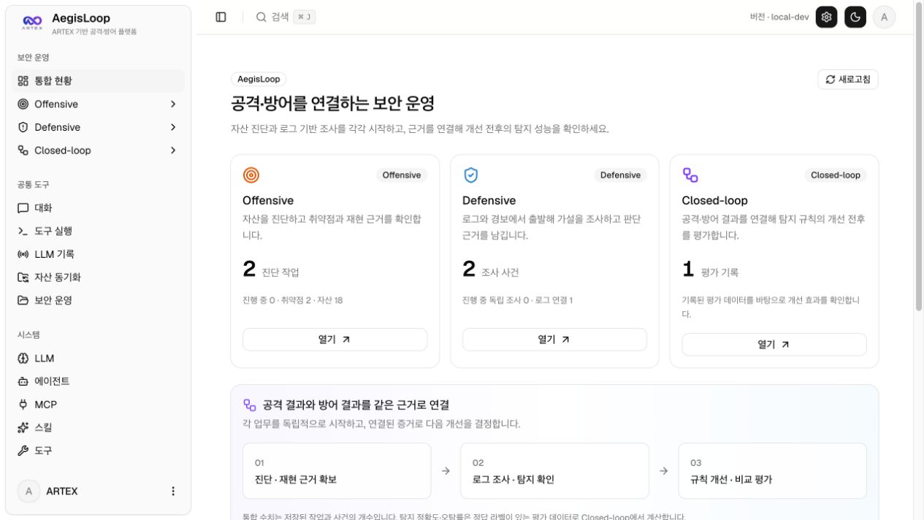Click the MCP plug icon

(x=23, y=405)
